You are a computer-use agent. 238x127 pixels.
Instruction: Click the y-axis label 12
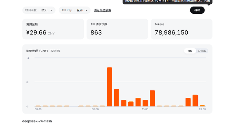[x=28, y=58]
